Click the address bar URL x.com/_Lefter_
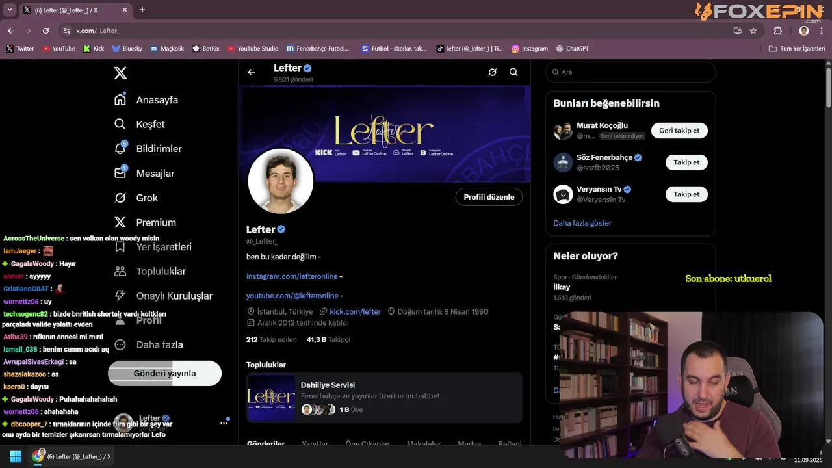 pos(97,31)
